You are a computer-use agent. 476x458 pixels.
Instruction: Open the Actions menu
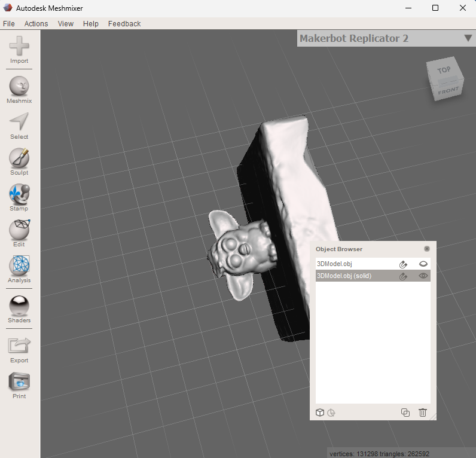point(36,24)
